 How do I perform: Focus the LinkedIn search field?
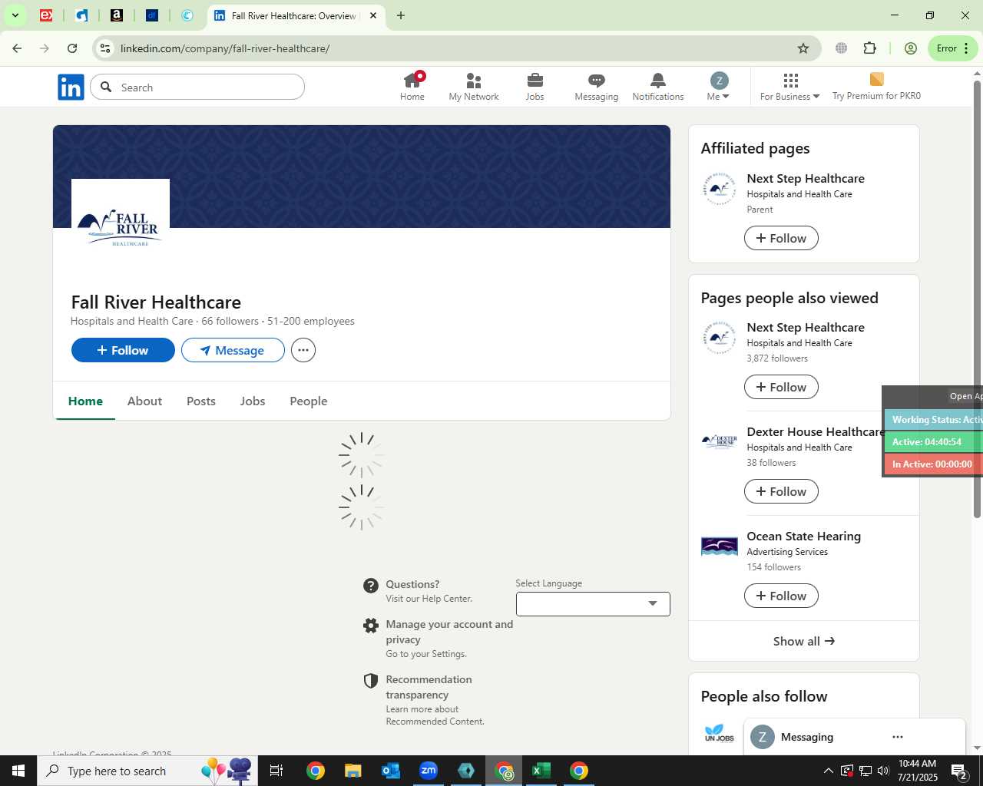point(197,87)
